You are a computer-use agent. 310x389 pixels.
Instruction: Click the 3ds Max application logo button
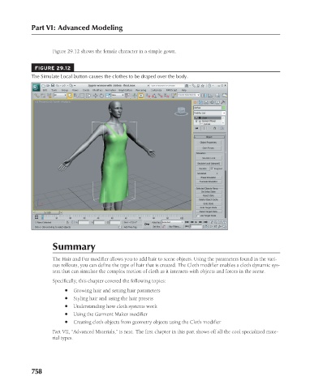(x=37, y=88)
